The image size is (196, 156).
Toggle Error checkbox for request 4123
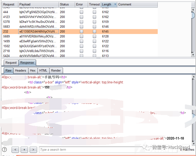click(81, 17)
